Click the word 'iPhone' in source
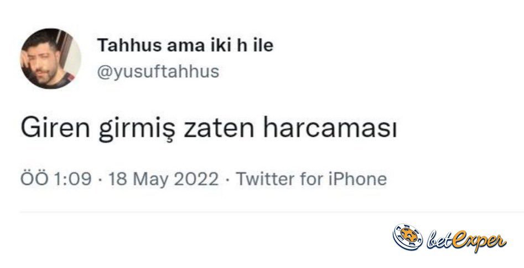524x268 pixels. 358,179
